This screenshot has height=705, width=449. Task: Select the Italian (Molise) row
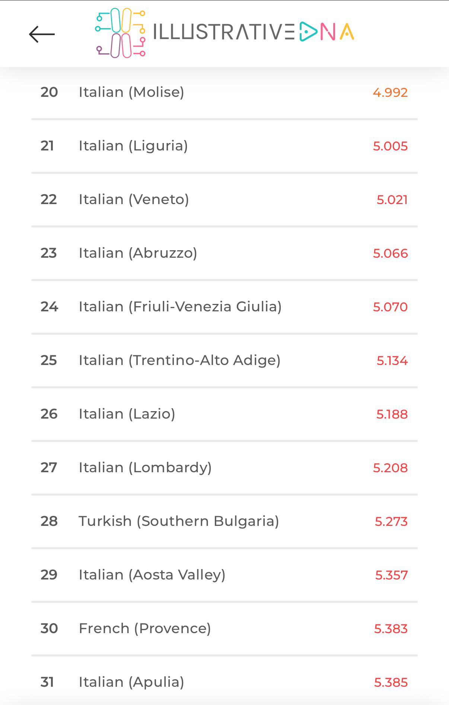coord(225,92)
